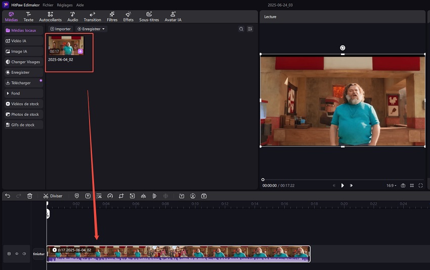The width and height of the screenshot is (430, 270).
Task: Click the audio adjust lines icon
Action: [154, 196]
